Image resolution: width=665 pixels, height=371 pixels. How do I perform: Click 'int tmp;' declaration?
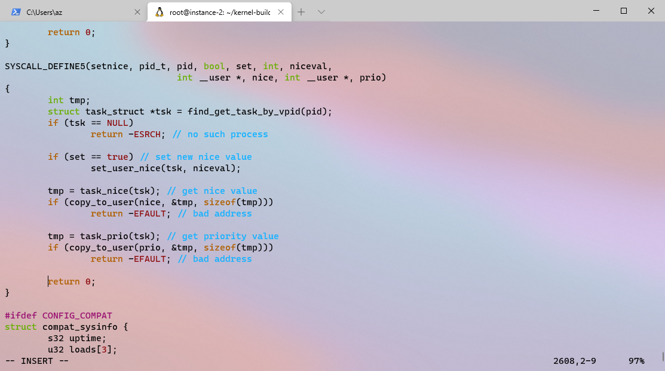tap(69, 100)
